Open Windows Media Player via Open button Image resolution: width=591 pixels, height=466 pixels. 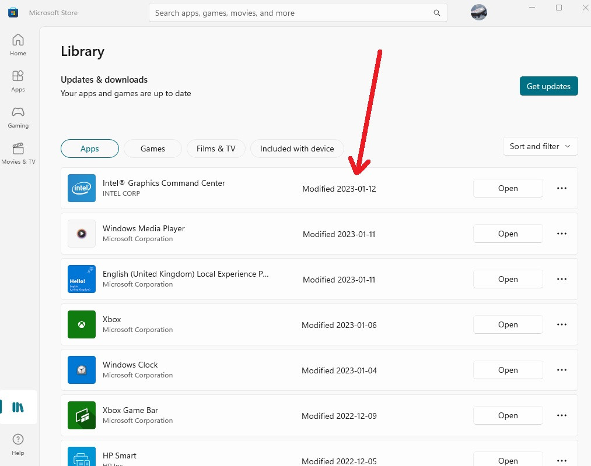(x=508, y=234)
